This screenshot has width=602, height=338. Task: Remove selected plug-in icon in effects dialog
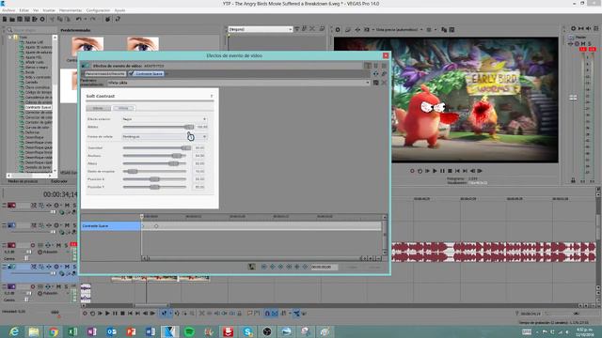tap(384, 73)
